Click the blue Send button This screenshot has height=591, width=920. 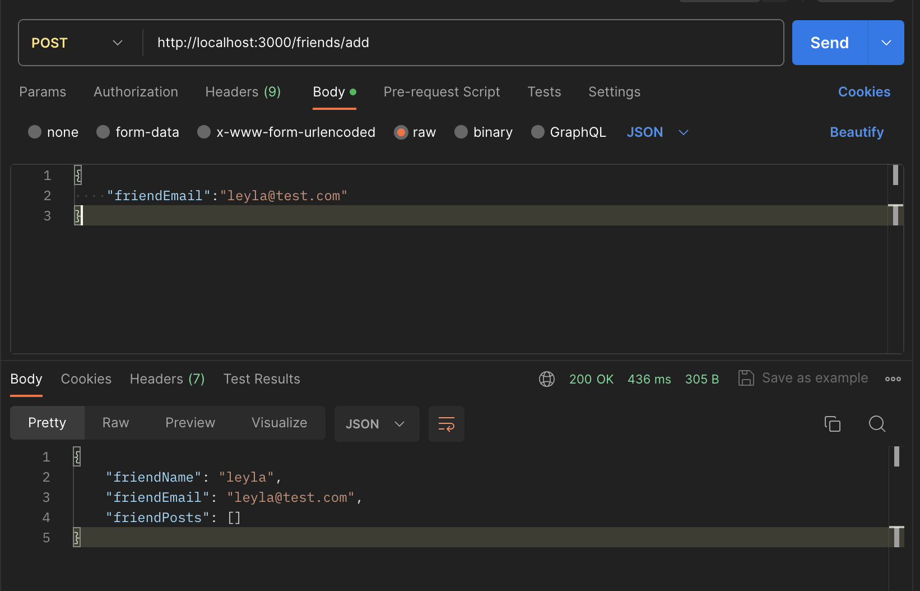click(830, 43)
